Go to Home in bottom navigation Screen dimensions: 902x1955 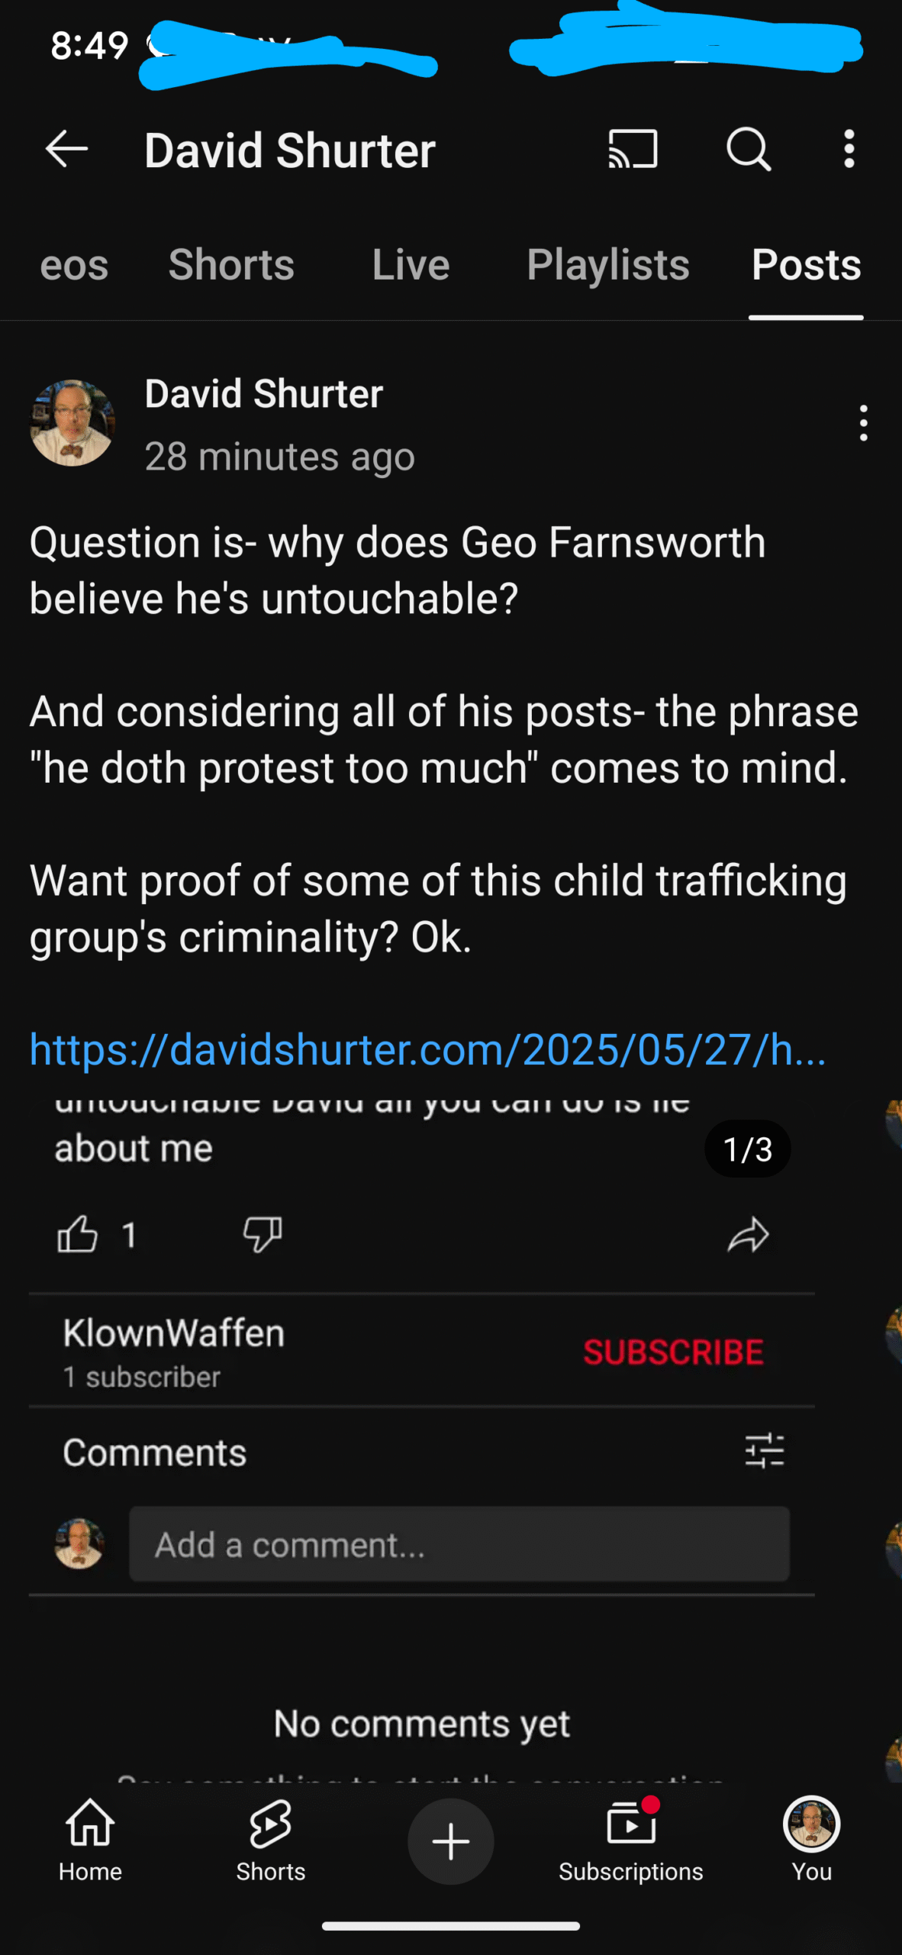coord(90,1840)
